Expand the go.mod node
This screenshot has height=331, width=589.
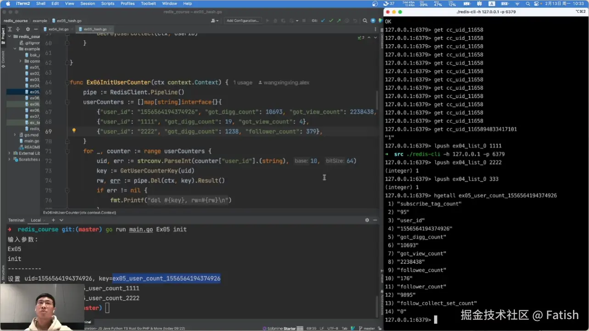15,135
